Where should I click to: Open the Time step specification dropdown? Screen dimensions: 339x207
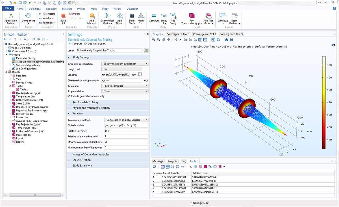tap(125, 64)
